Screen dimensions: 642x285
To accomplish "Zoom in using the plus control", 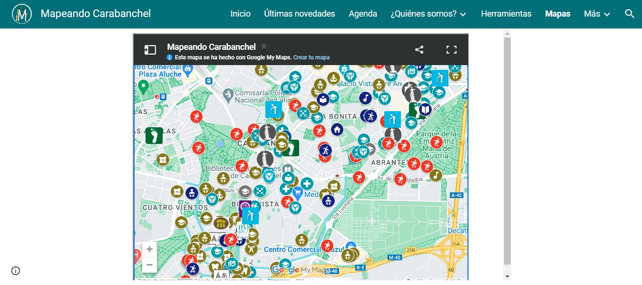I will (149, 248).
